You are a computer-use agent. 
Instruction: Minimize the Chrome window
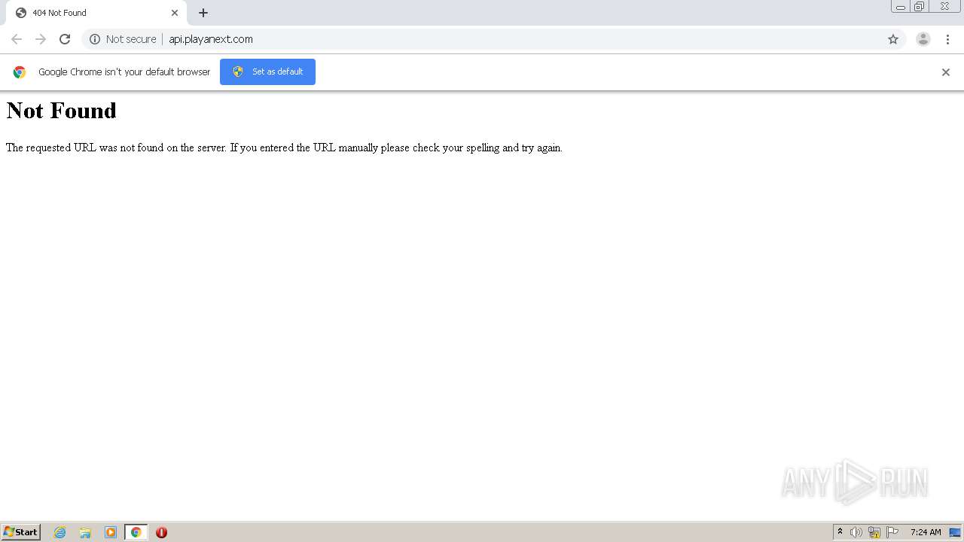[x=901, y=7]
